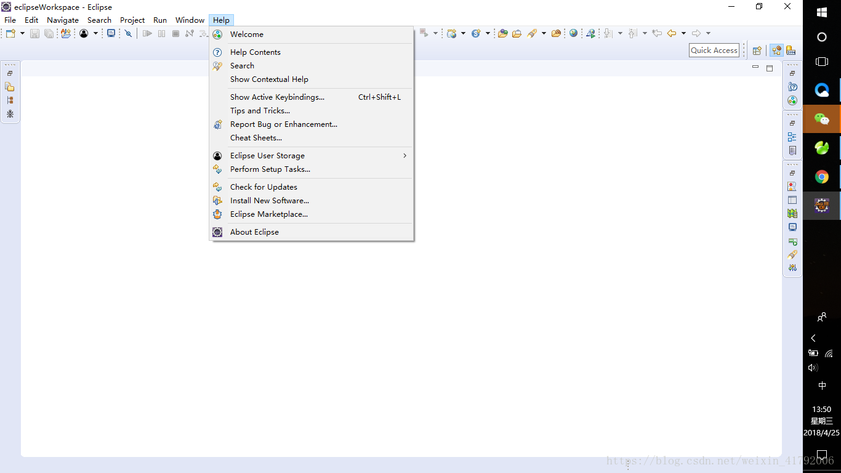Open the Project menu

tap(132, 20)
